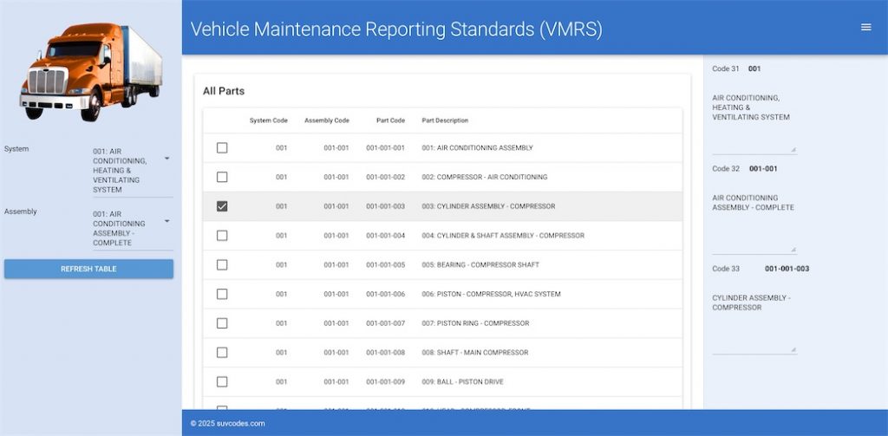The image size is (888, 436).
Task: Tick the Cylinder & Shaft Assembly checkbox
Action: point(222,236)
